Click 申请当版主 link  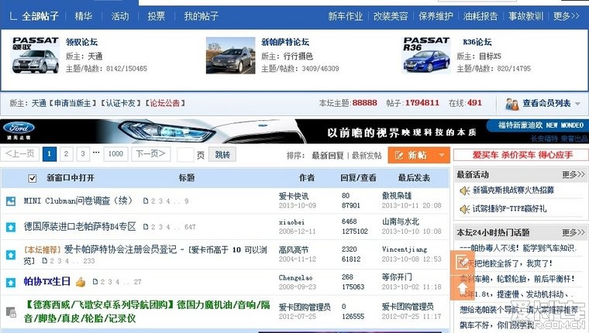[x=73, y=103]
